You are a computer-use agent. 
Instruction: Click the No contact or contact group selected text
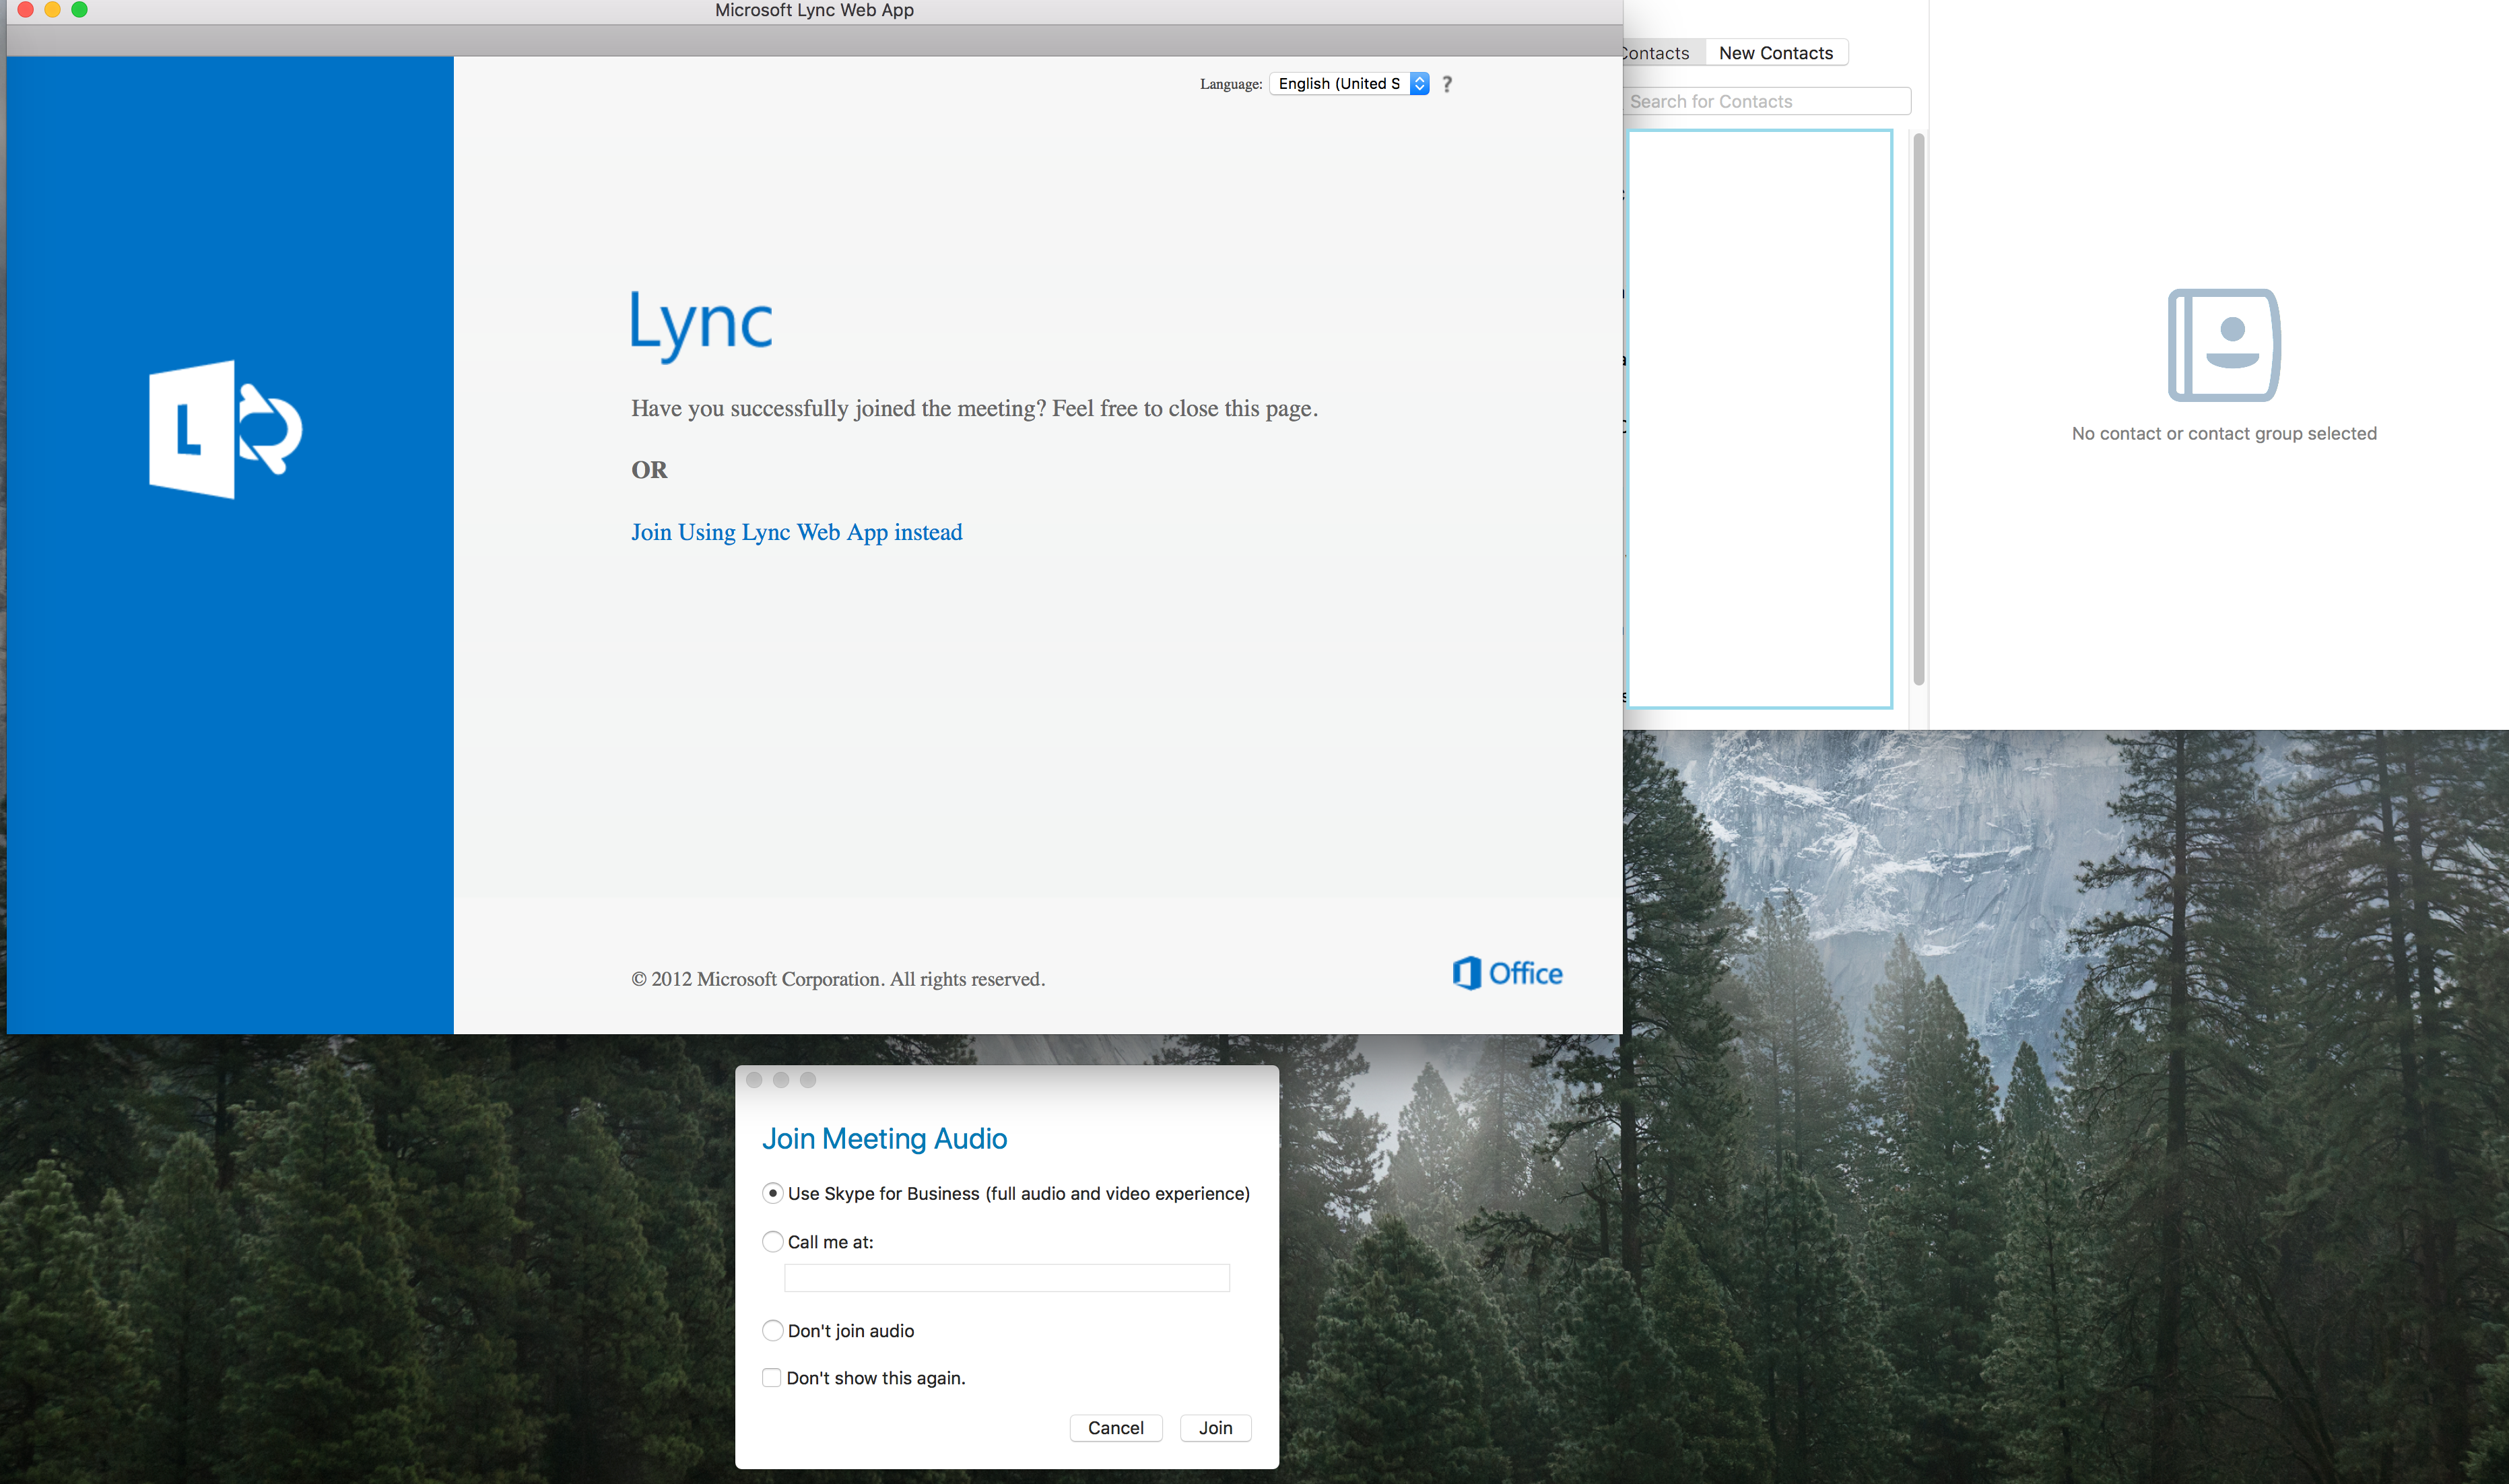pyautogui.click(x=2224, y=433)
